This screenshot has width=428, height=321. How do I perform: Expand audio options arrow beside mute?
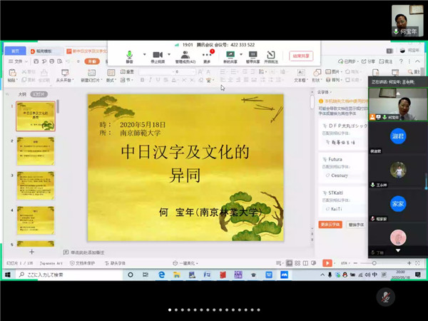[143, 54]
